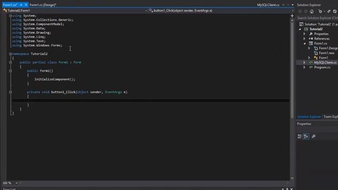338x190 pixels.
Task: Expand the References node in Solution Explorer
Action: (x=304, y=39)
